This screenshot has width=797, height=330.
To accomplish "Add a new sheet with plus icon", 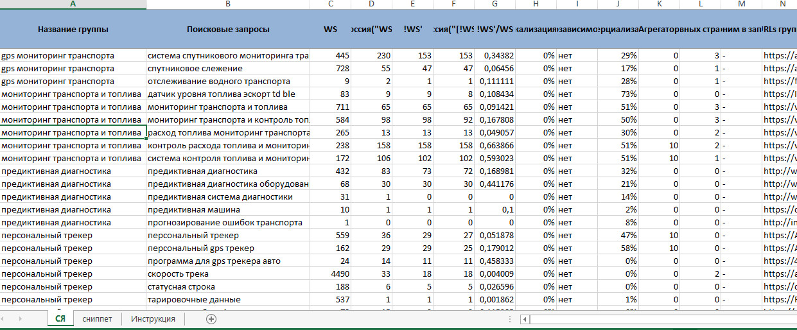I will click(211, 319).
